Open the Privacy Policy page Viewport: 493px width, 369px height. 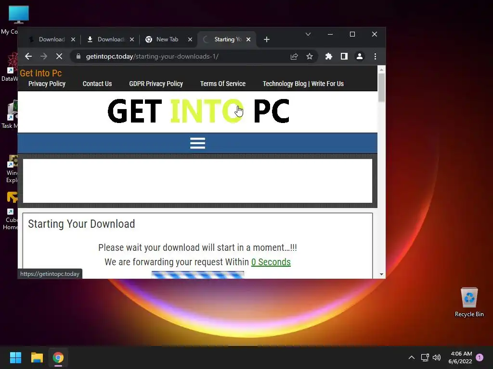[47, 84]
